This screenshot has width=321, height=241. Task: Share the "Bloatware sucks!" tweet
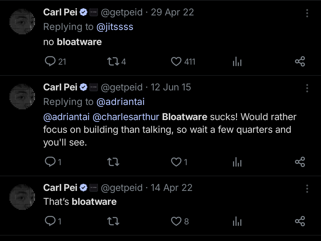pyautogui.click(x=300, y=162)
